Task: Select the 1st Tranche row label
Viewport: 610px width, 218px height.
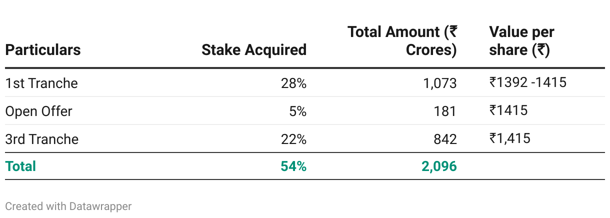Action: tap(41, 83)
